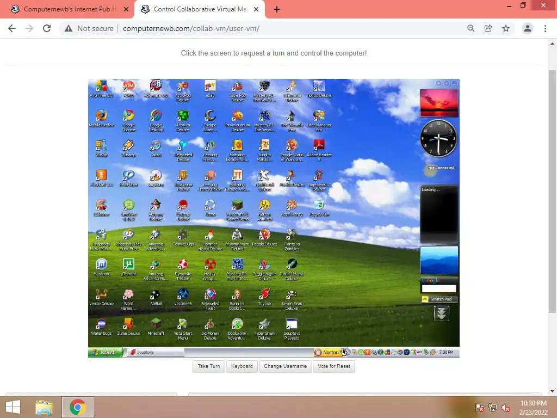
Task: Click the sunset slideshow gadget thumbnail
Action: tap(439, 103)
